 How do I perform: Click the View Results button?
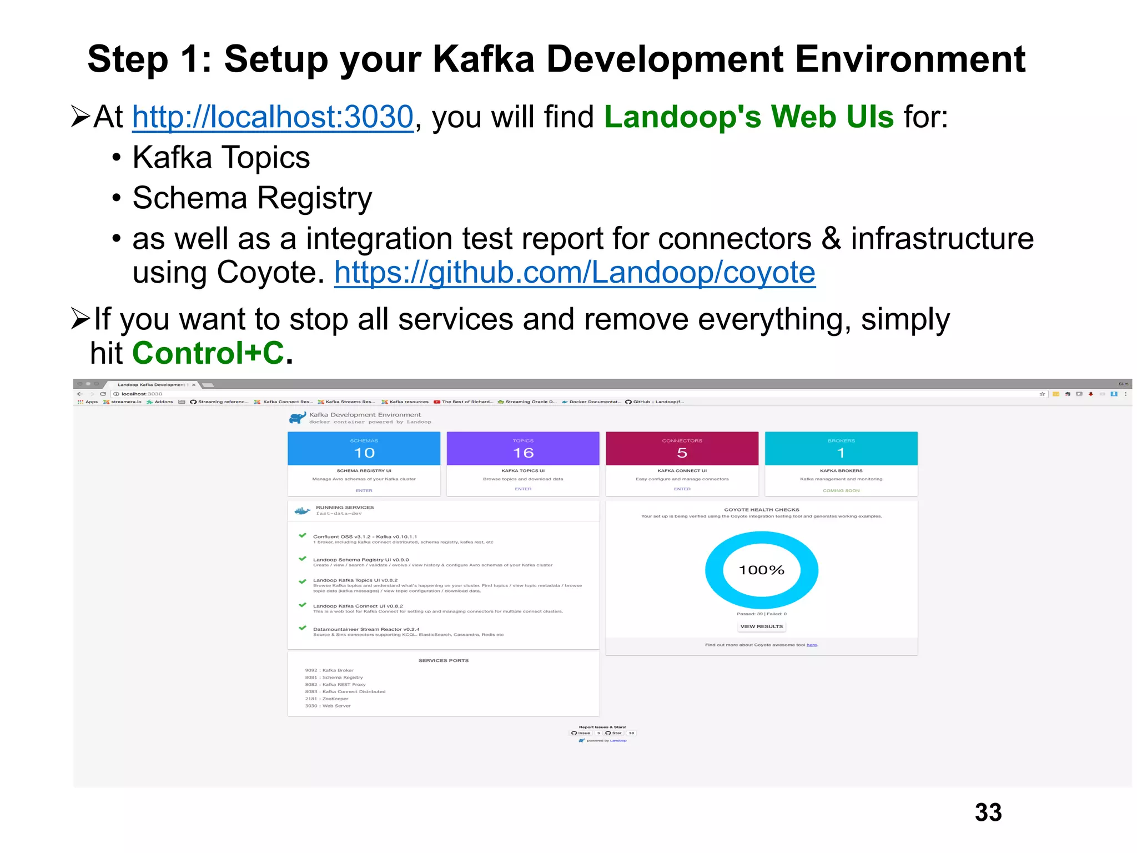point(762,626)
